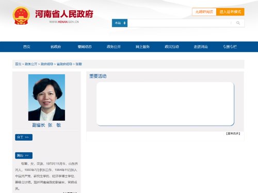Open the 本站 search scope dropdown
This screenshot has height=193, width=258.
(x=120, y=23)
